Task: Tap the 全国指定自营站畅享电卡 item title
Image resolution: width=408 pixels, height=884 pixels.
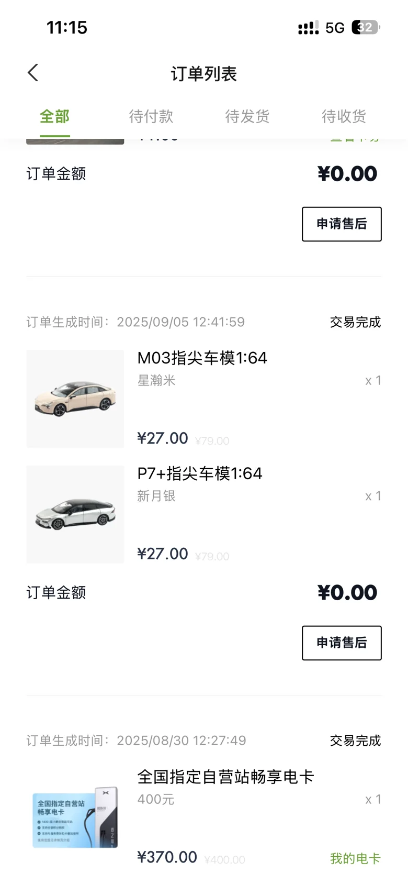Action: [225, 777]
